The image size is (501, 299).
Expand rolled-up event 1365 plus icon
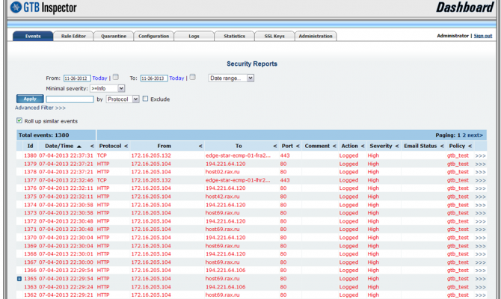point(19,279)
